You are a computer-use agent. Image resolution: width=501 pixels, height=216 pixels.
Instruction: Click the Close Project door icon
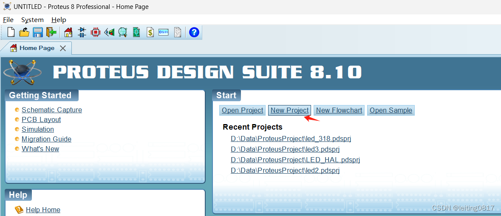51,32
